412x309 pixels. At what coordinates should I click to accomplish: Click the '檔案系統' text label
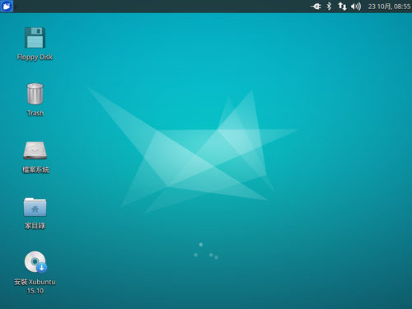[35, 170]
